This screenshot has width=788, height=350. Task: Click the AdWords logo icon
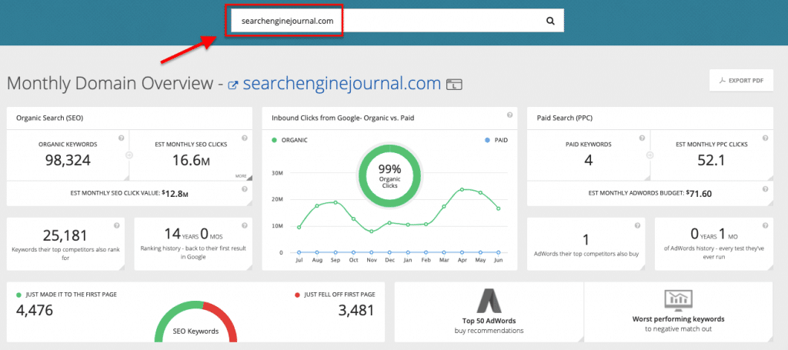489,300
